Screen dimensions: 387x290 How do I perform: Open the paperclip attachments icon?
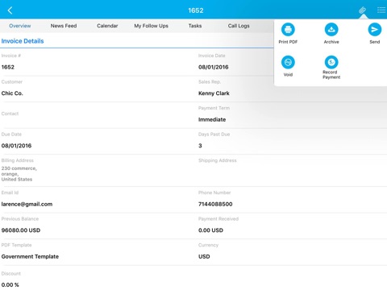[363, 10]
